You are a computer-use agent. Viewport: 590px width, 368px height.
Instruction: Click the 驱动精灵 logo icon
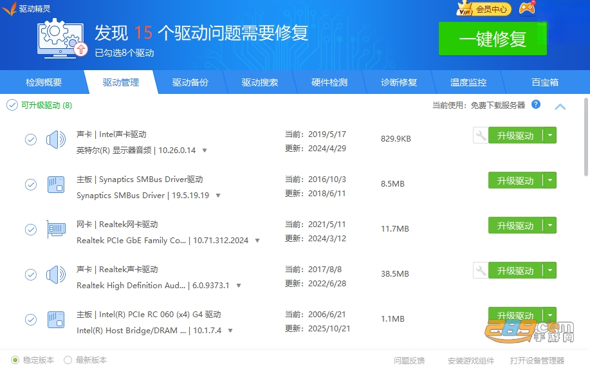click(9, 8)
